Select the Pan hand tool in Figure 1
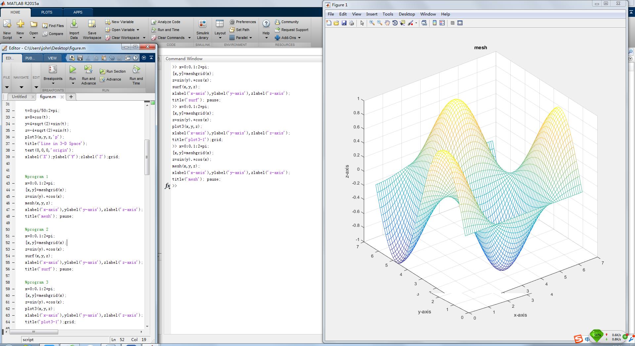 coord(387,23)
